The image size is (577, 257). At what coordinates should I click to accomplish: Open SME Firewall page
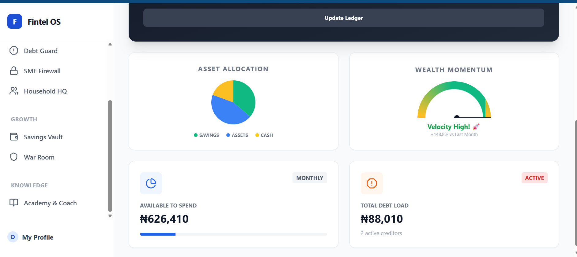[x=42, y=71]
